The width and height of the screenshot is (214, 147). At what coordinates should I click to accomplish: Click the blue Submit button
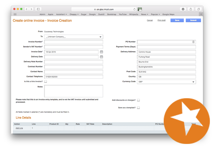[x=193, y=20]
